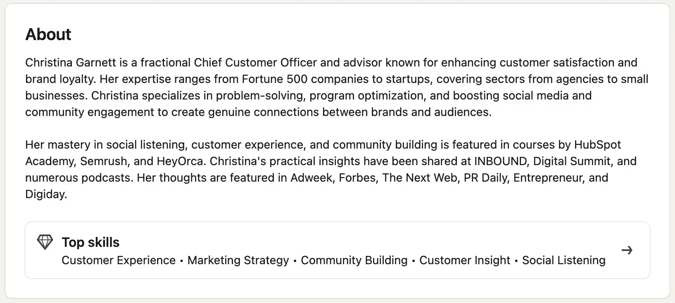Click the arrow to navigate to skills page
675x303 pixels.
tap(627, 250)
